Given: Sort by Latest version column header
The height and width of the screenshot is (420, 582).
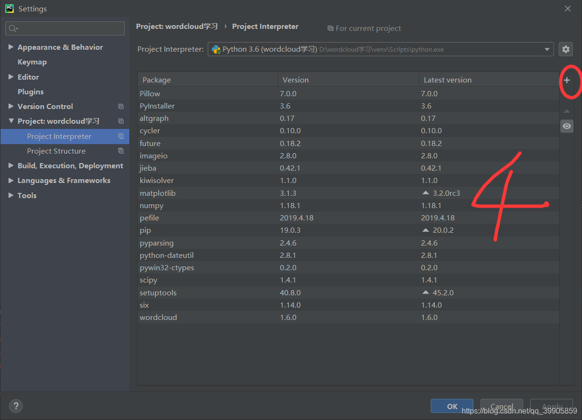Looking at the screenshot, I should pyautogui.click(x=489, y=80).
